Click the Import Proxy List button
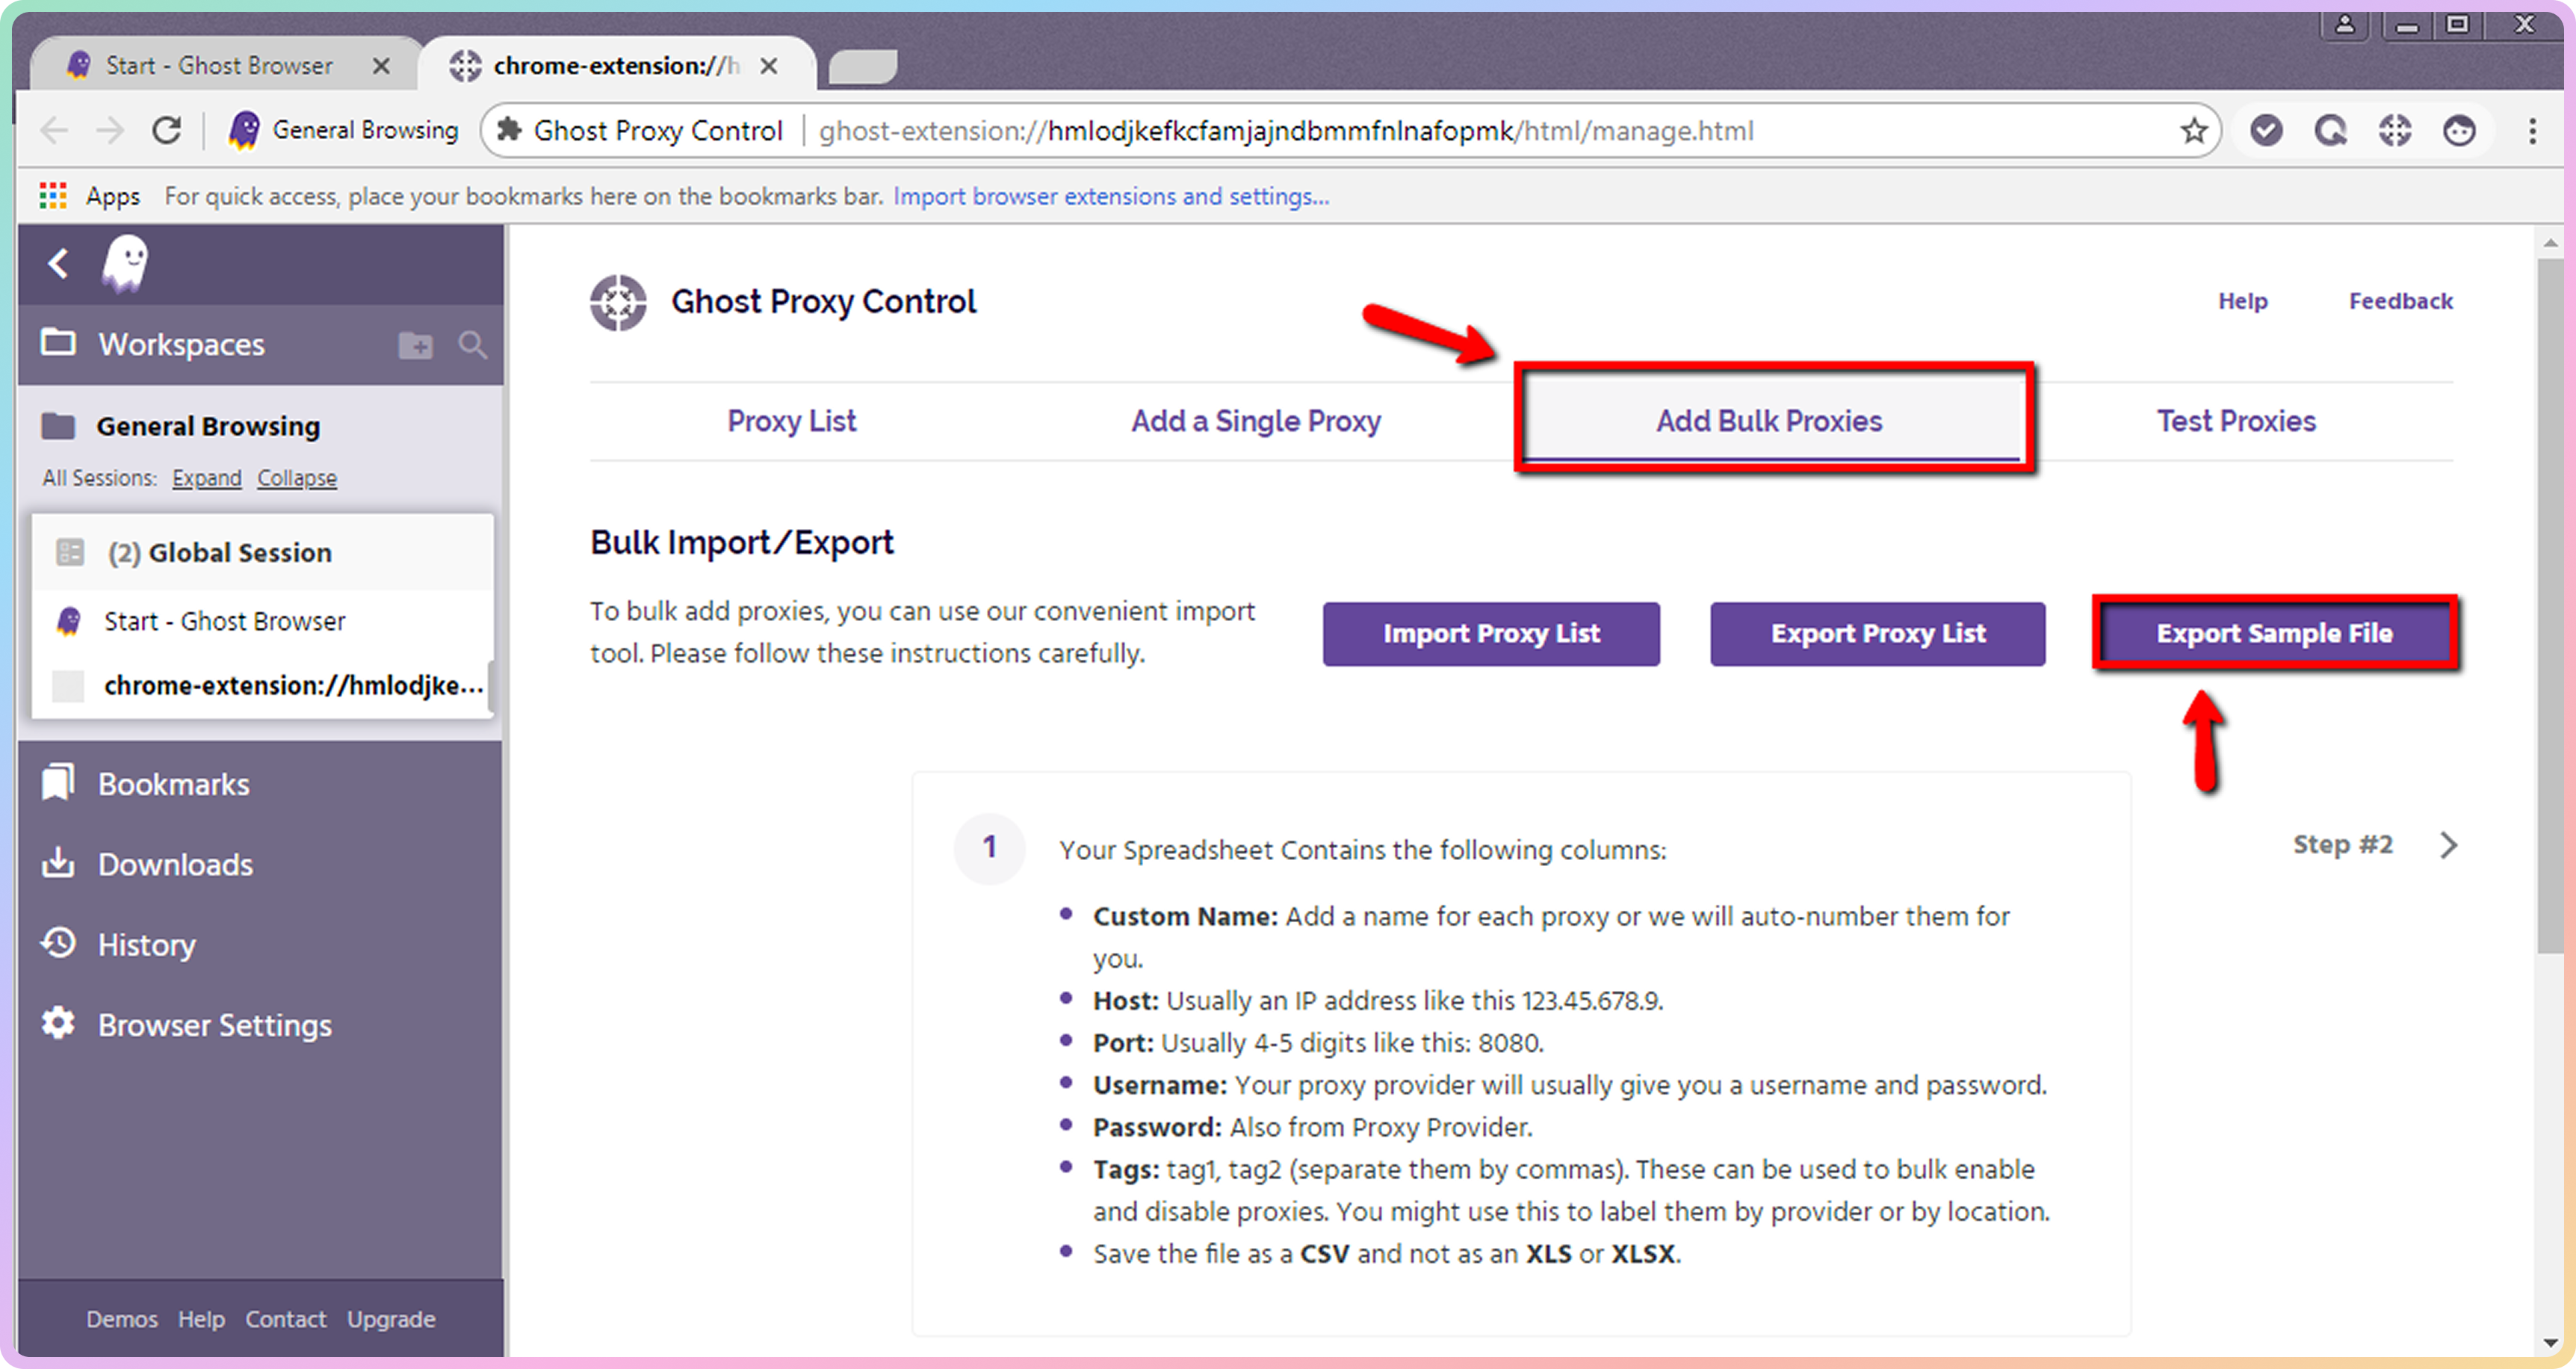The width and height of the screenshot is (2576, 1369). click(x=1491, y=634)
